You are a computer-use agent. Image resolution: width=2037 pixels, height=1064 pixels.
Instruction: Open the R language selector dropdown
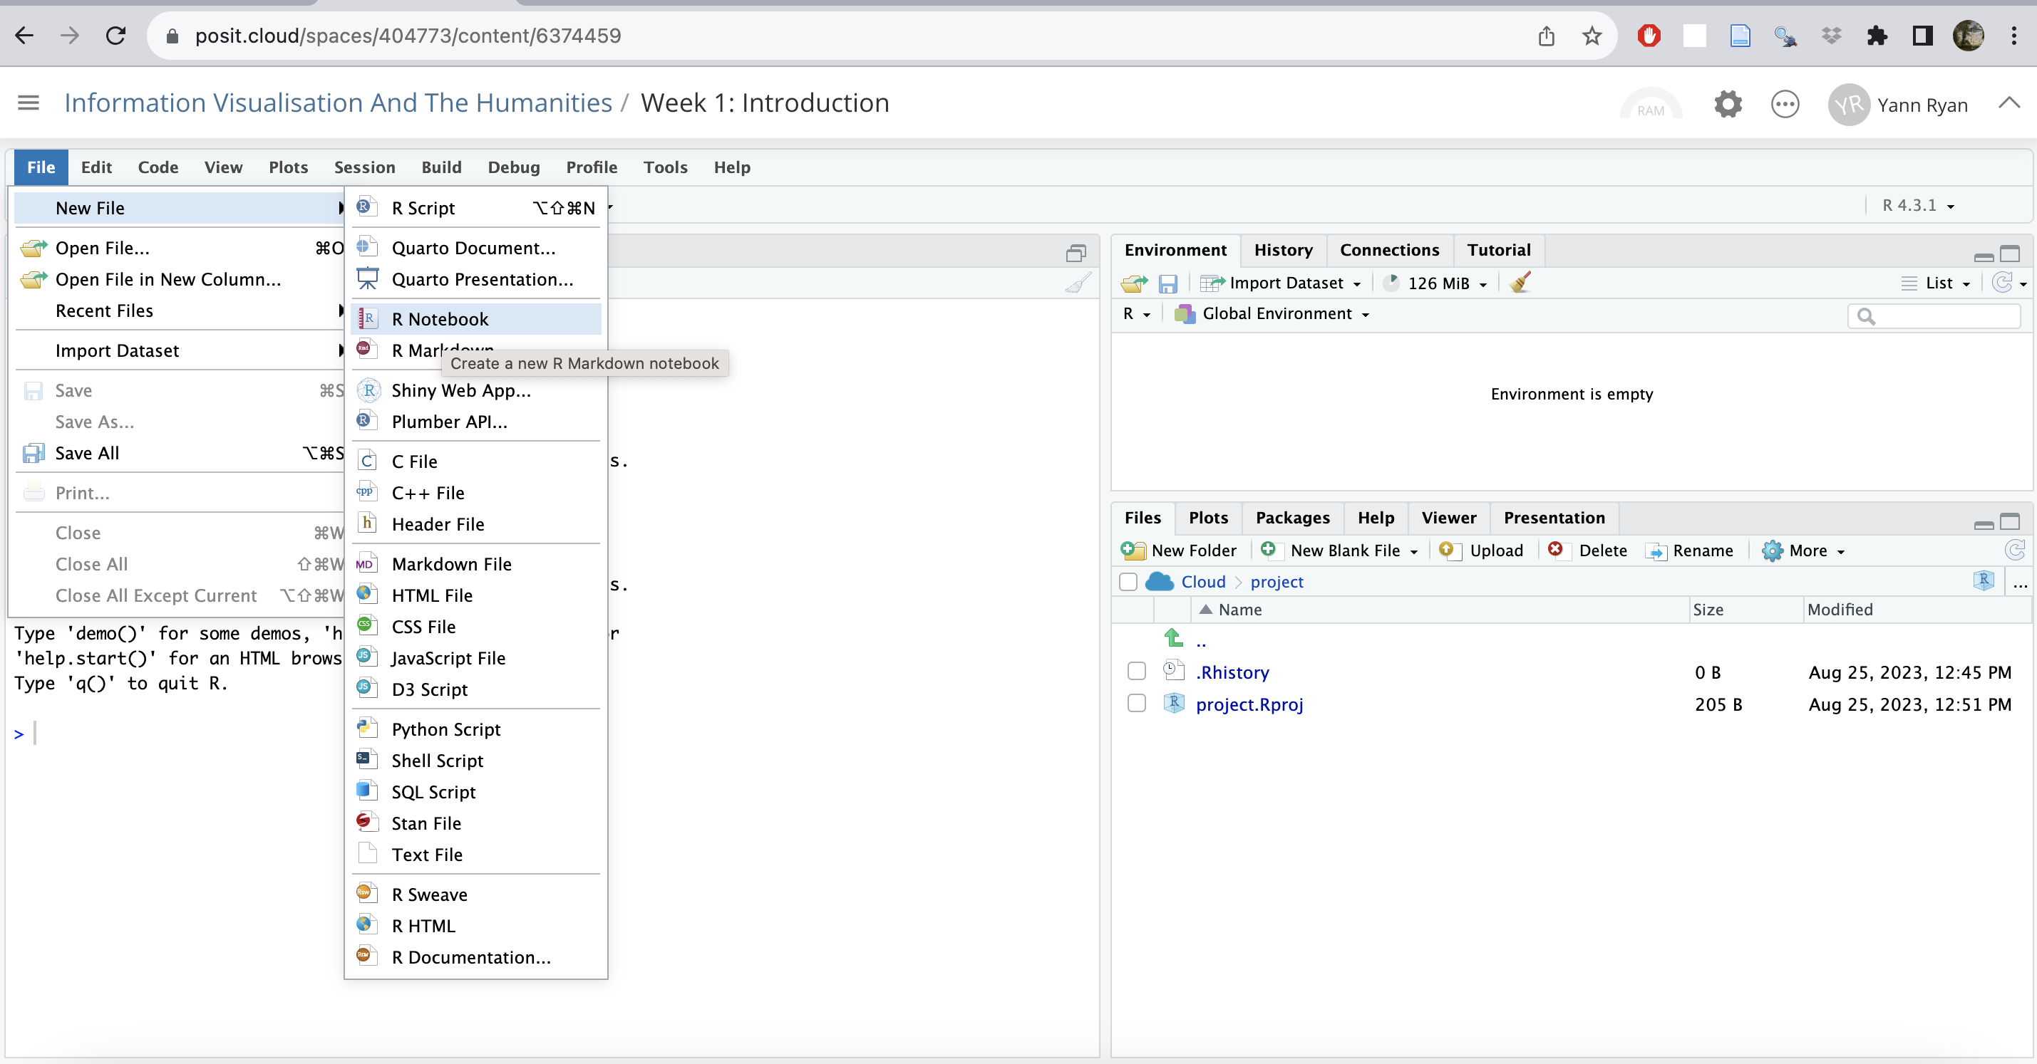(1136, 313)
